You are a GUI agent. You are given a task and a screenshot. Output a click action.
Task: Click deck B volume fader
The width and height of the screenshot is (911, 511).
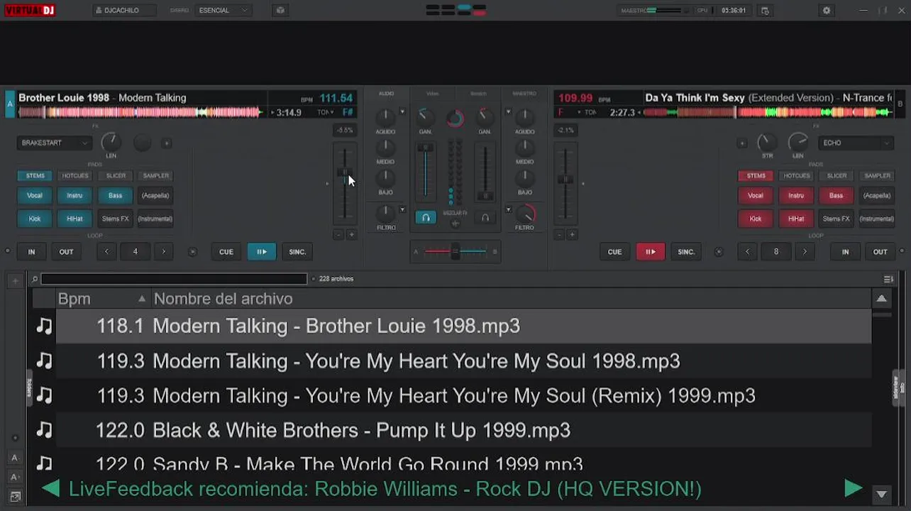click(485, 171)
